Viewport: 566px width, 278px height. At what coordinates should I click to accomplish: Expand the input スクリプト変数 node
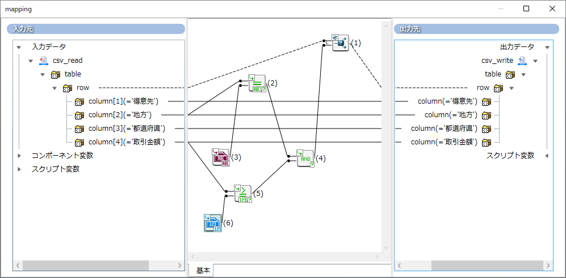(x=19, y=169)
